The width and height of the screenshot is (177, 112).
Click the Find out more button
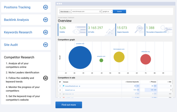pyautogui.click(x=69, y=105)
